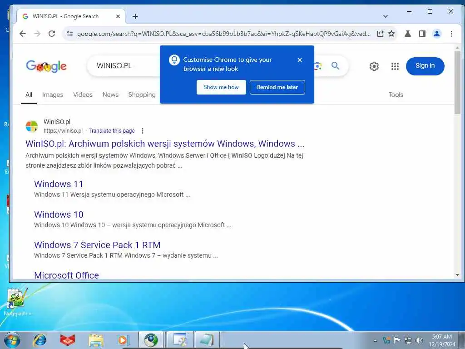Close the WINISO.PL Google Search tab
465x349 pixels.
pos(118,16)
